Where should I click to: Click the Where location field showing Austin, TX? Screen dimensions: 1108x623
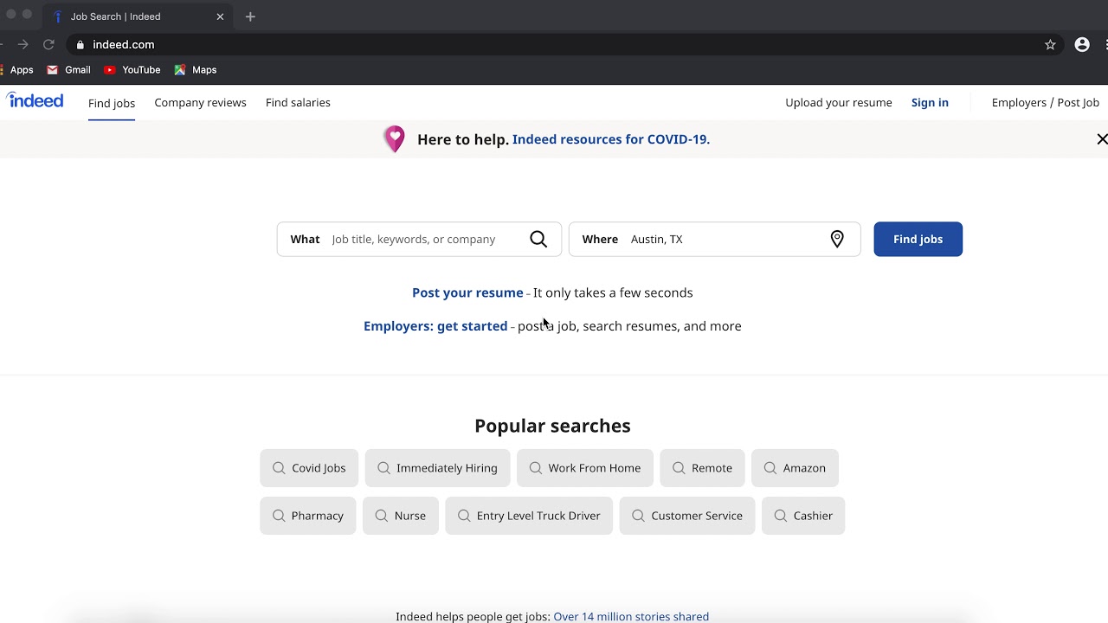[723, 240]
